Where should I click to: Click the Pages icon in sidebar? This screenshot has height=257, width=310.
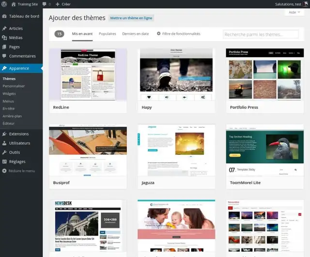coord(4,47)
